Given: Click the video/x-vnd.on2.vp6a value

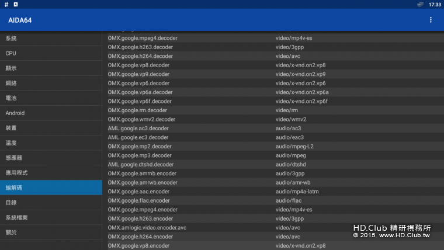Looking at the screenshot, I should [302, 92].
